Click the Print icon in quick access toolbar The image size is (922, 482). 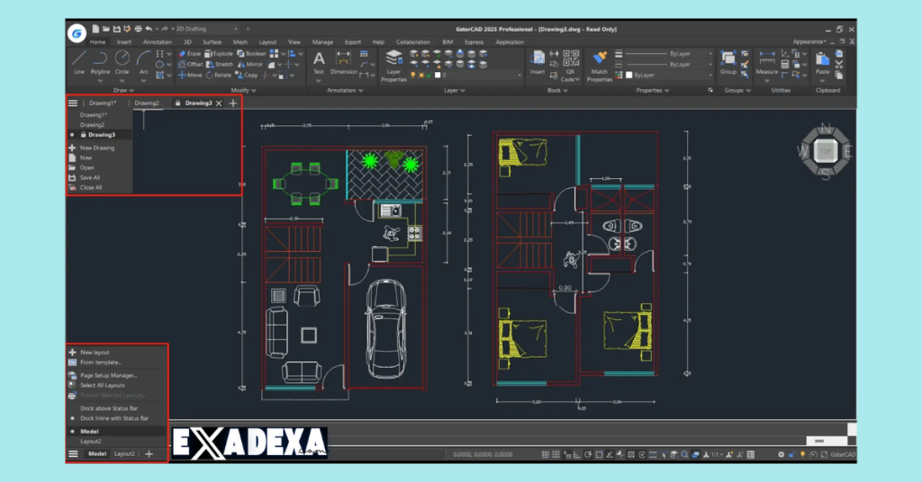point(138,29)
